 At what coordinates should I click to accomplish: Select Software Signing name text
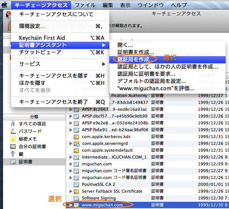(x=99, y=198)
